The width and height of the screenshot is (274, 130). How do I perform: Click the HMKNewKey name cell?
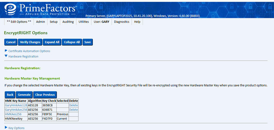16,119
